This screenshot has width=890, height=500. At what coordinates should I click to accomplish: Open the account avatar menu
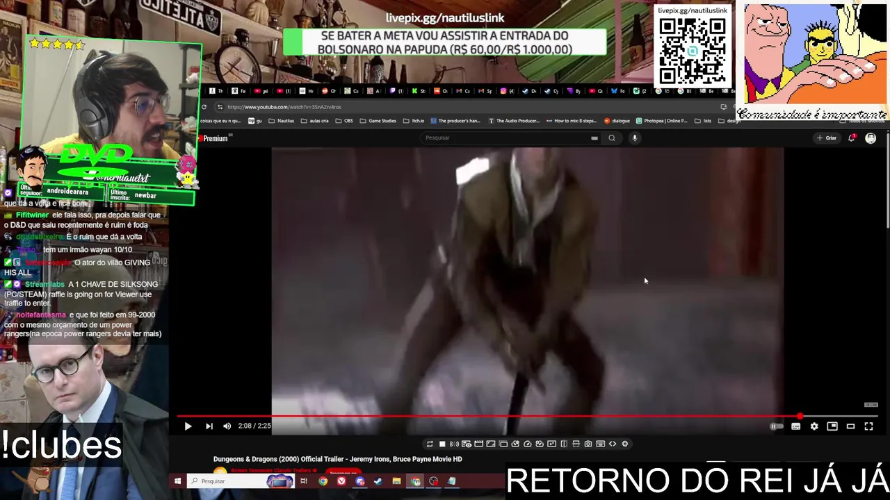pos(871,138)
